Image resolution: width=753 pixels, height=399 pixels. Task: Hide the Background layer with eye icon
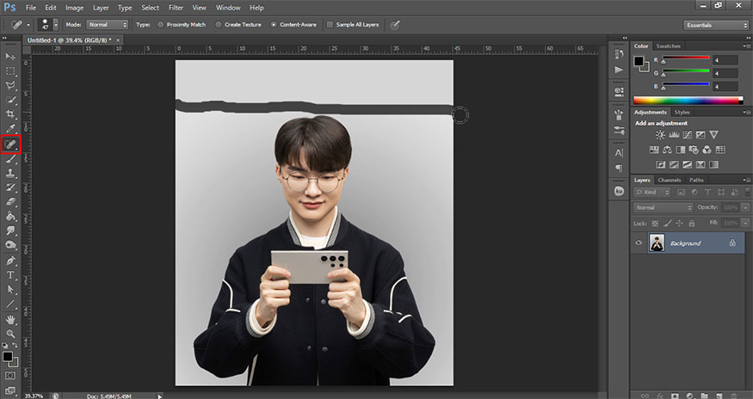[x=639, y=243]
